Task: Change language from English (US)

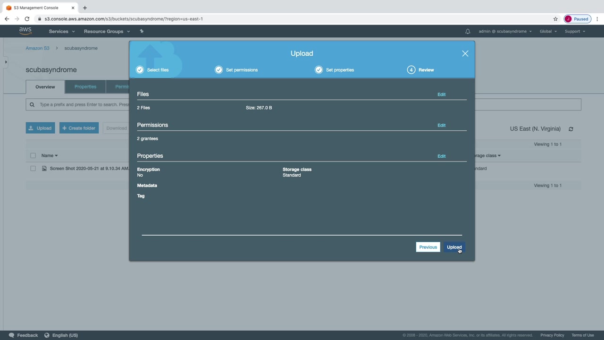Action: tap(65, 335)
